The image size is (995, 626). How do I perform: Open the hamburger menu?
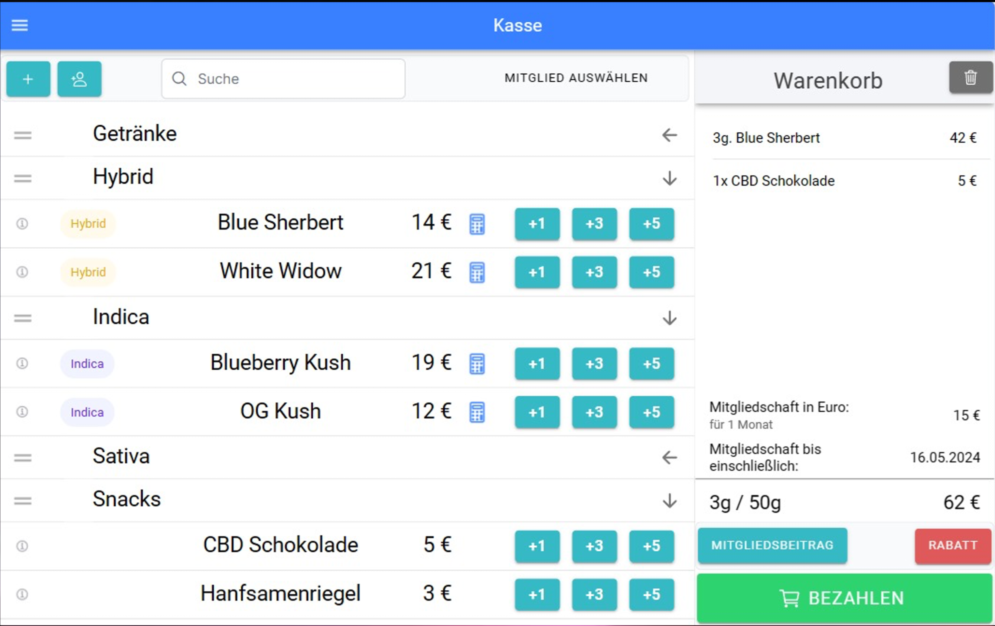(19, 25)
